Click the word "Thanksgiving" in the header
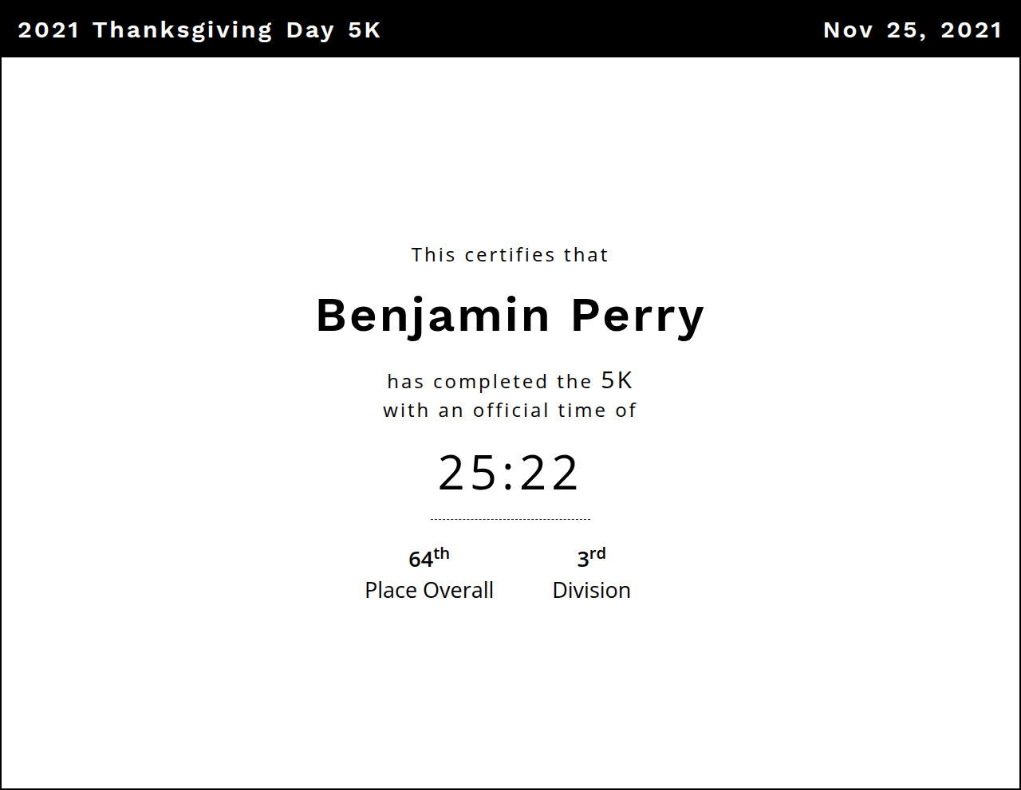This screenshot has height=790, width=1021. coord(183,30)
